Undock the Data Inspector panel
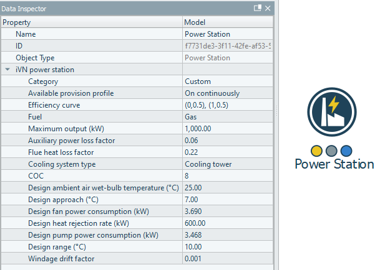Viewport: 380px width, 270px height. [x=257, y=8]
